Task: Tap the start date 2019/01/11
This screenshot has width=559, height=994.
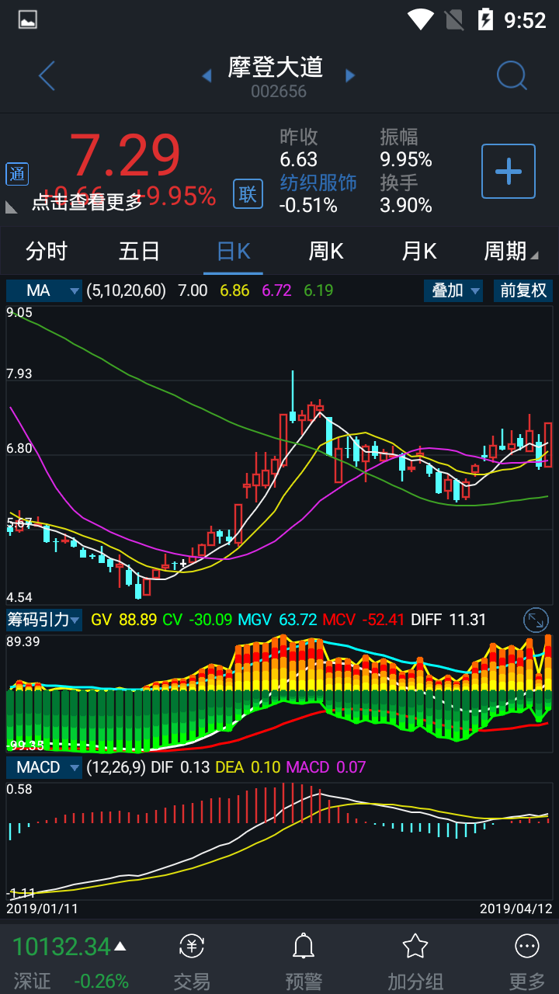Action: (x=43, y=908)
